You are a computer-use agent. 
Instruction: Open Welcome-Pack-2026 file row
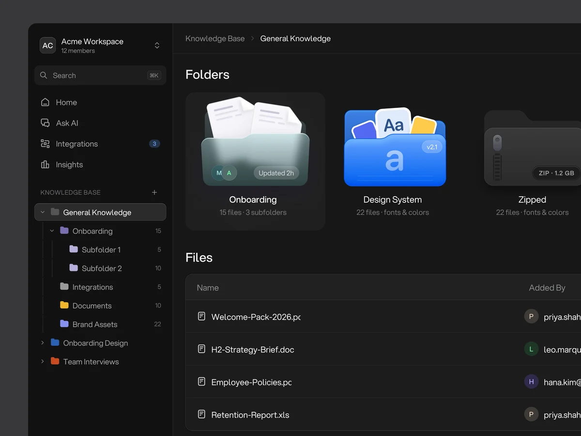(x=383, y=317)
